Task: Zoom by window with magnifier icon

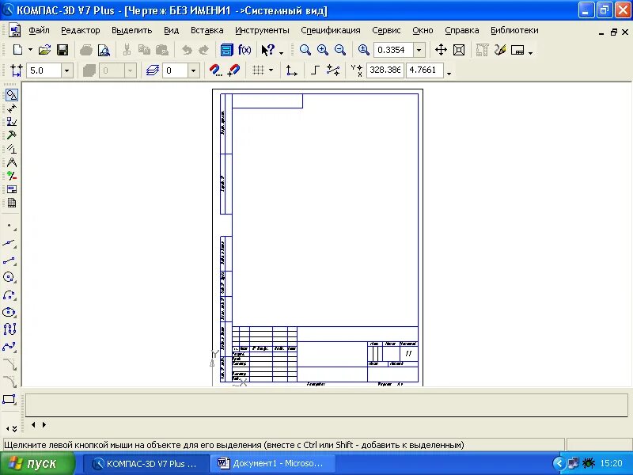Action: (305, 50)
